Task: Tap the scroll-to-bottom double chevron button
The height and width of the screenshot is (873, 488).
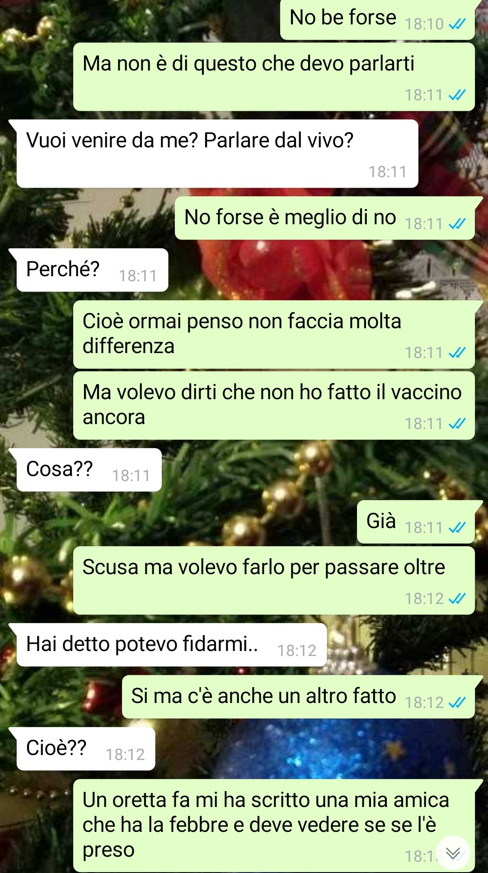Action: tap(453, 853)
